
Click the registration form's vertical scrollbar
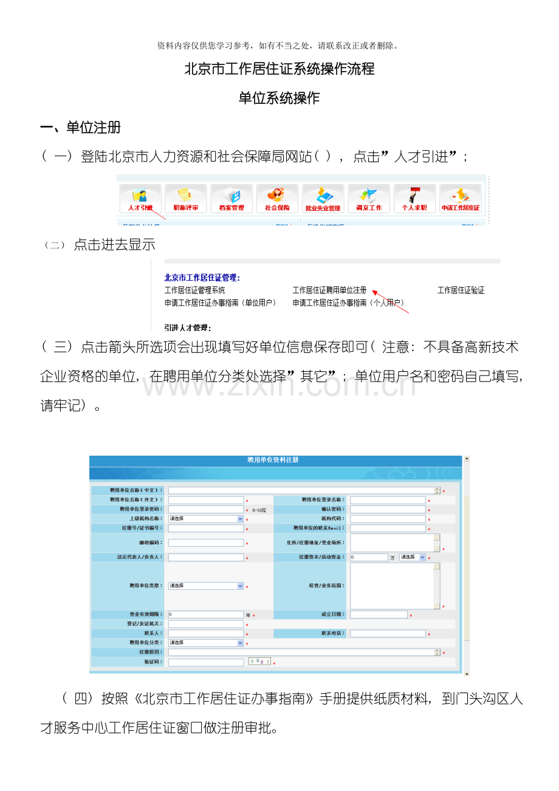[x=467, y=566]
